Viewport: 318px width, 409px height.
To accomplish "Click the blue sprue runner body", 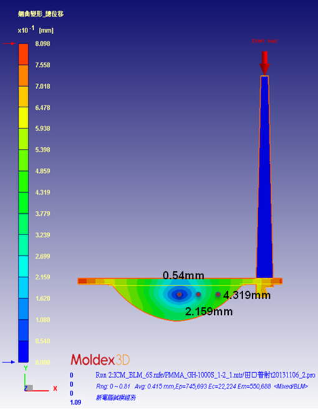I will coord(264,177).
